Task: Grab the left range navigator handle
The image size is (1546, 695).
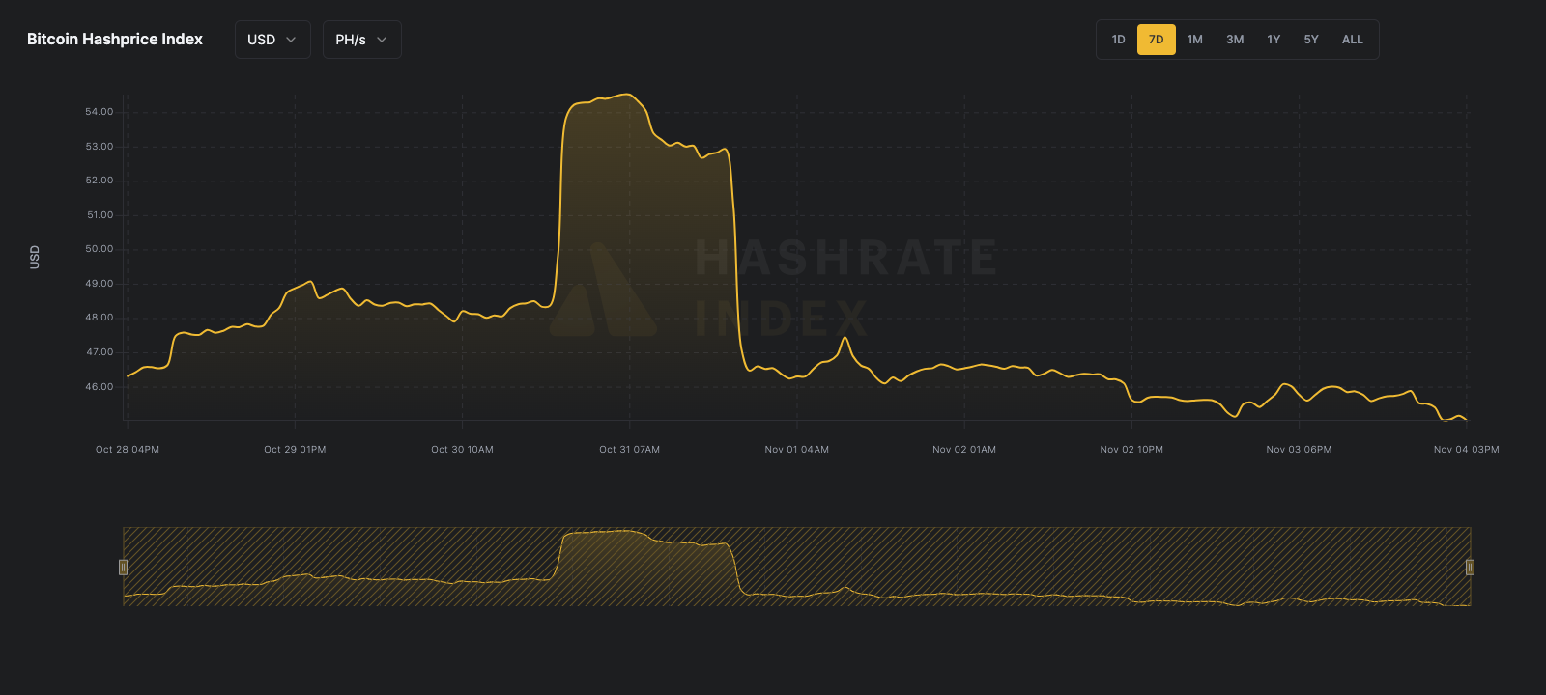Action: pos(123,567)
